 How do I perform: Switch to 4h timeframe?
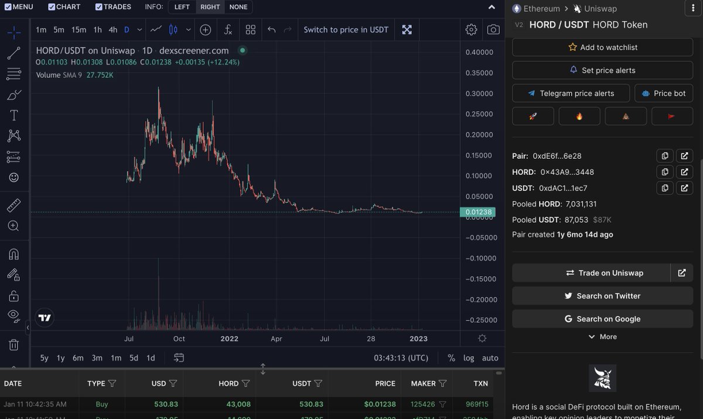coord(113,30)
